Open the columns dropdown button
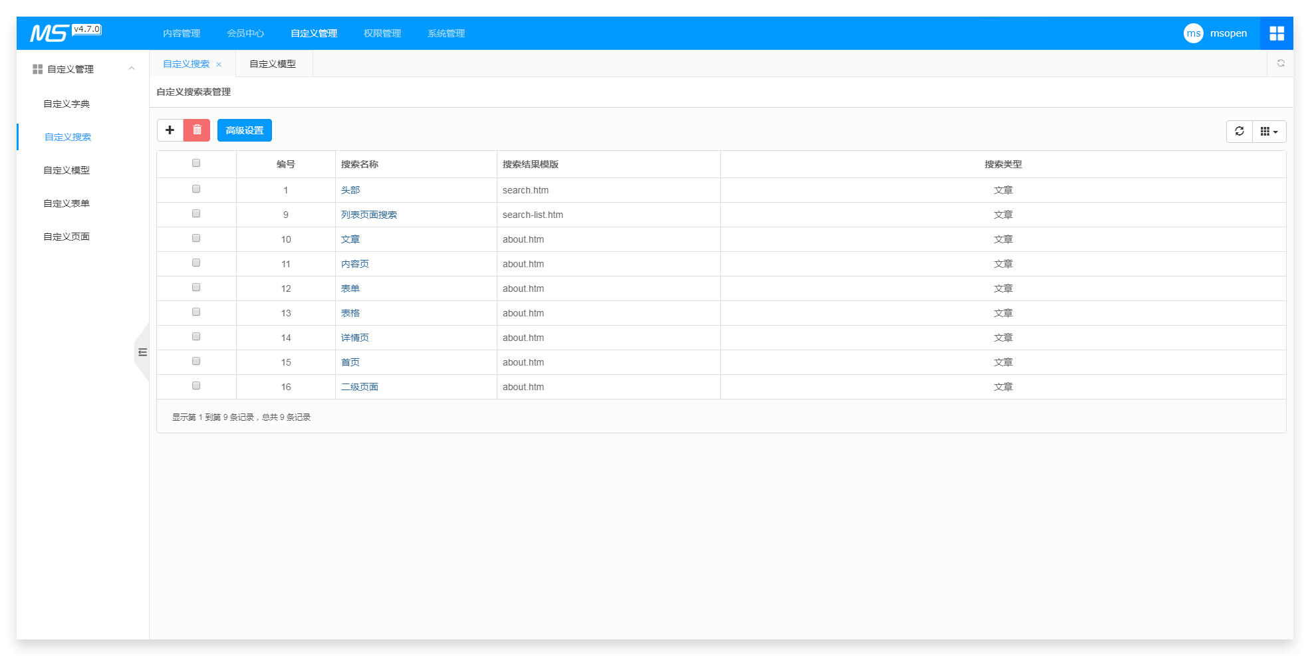1310x656 pixels. [1269, 132]
